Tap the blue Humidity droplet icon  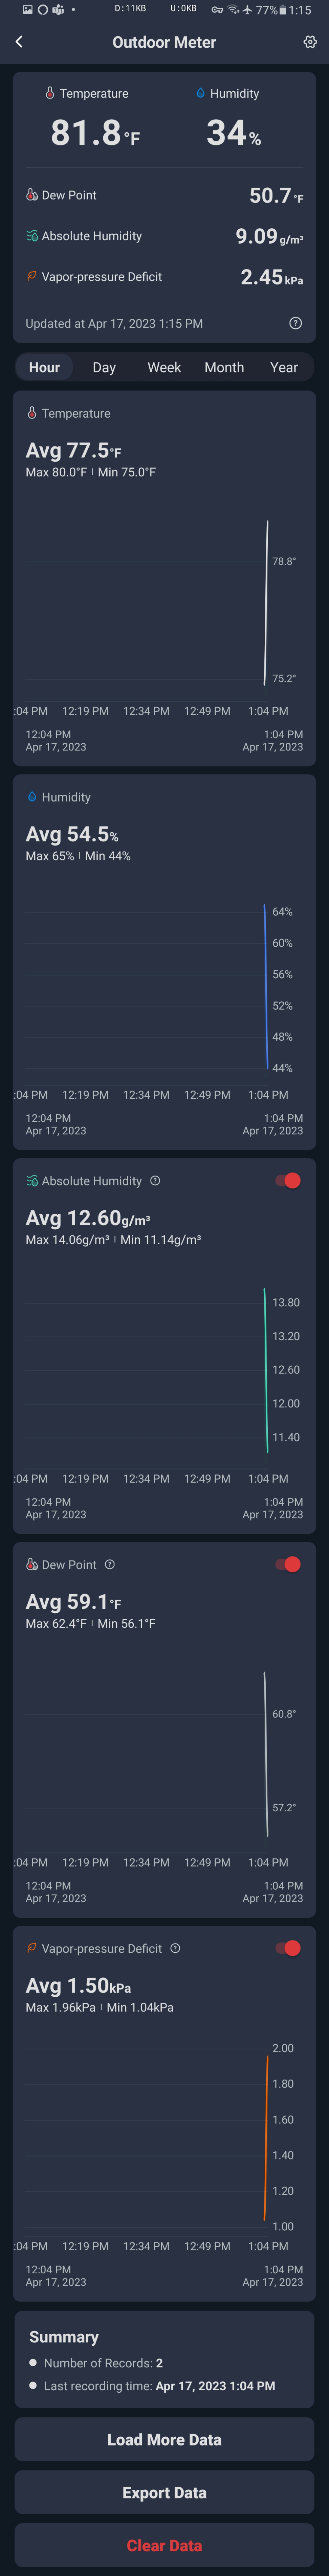[201, 93]
